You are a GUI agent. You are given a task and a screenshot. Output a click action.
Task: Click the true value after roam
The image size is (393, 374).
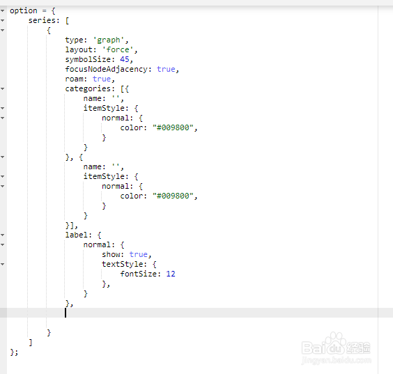[x=102, y=79]
